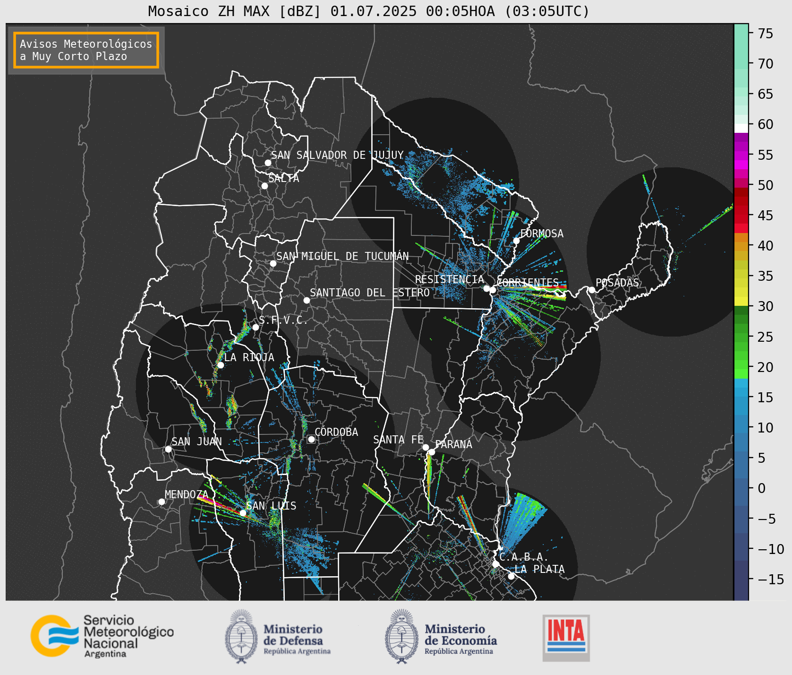
Task: Click the 30 dBZ yellow colorbar segment
Action: click(741, 302)
